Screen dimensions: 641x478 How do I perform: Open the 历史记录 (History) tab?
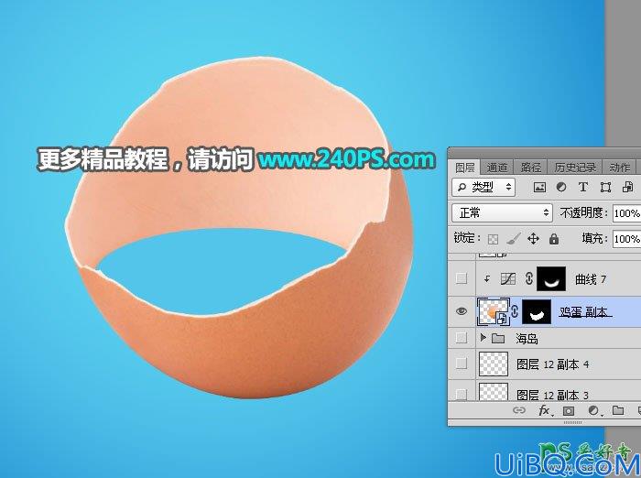[575, 168]
